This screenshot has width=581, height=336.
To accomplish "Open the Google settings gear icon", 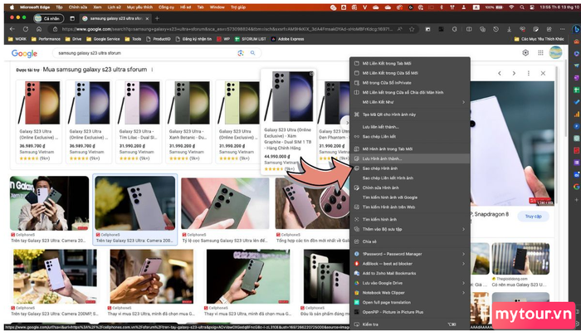I will pos(525,52).
